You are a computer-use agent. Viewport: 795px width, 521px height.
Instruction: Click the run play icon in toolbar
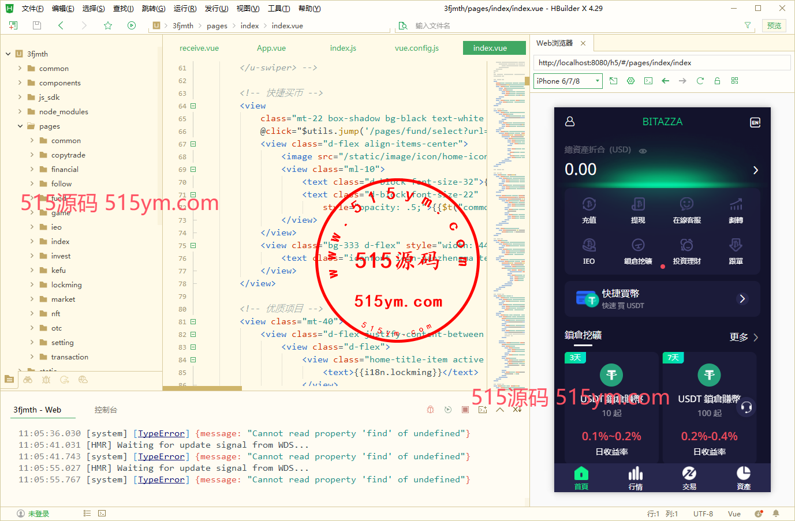point(132,25)
